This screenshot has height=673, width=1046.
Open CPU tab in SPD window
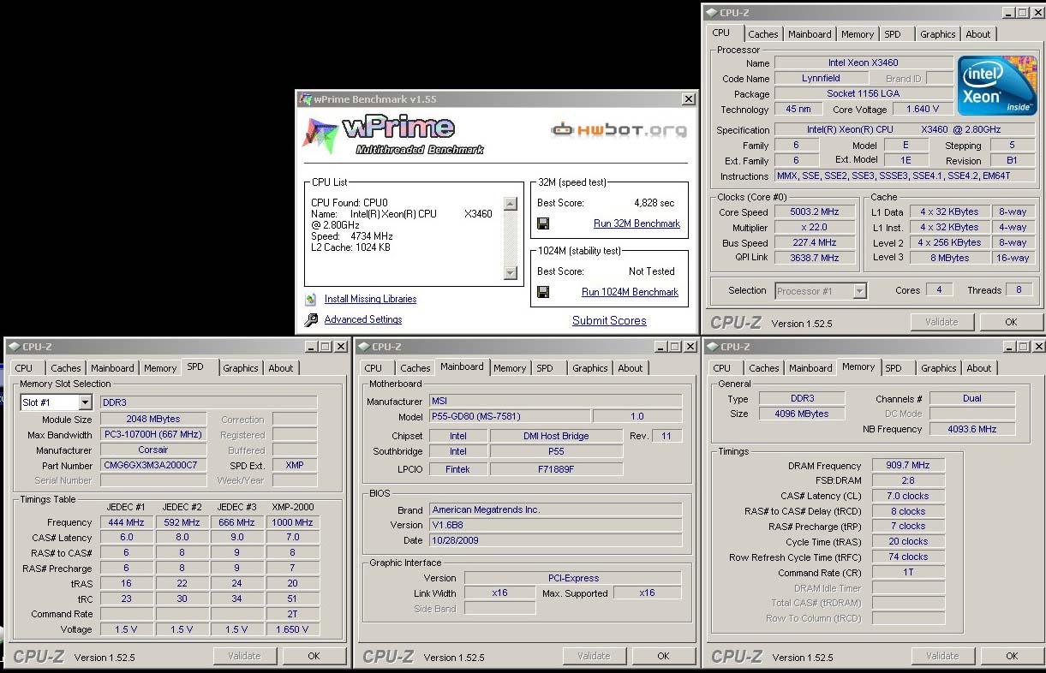click(24, 368)
